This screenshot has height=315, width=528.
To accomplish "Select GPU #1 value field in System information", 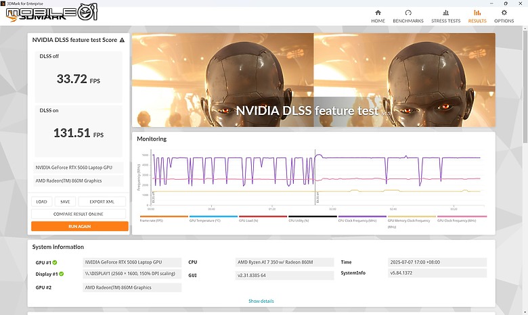I will click(x=132, y=262).
